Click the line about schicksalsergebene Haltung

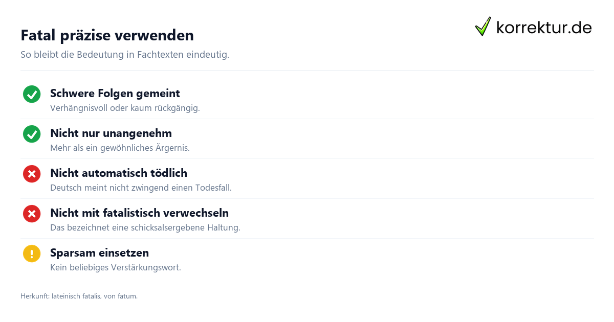(x=145, y=228)
